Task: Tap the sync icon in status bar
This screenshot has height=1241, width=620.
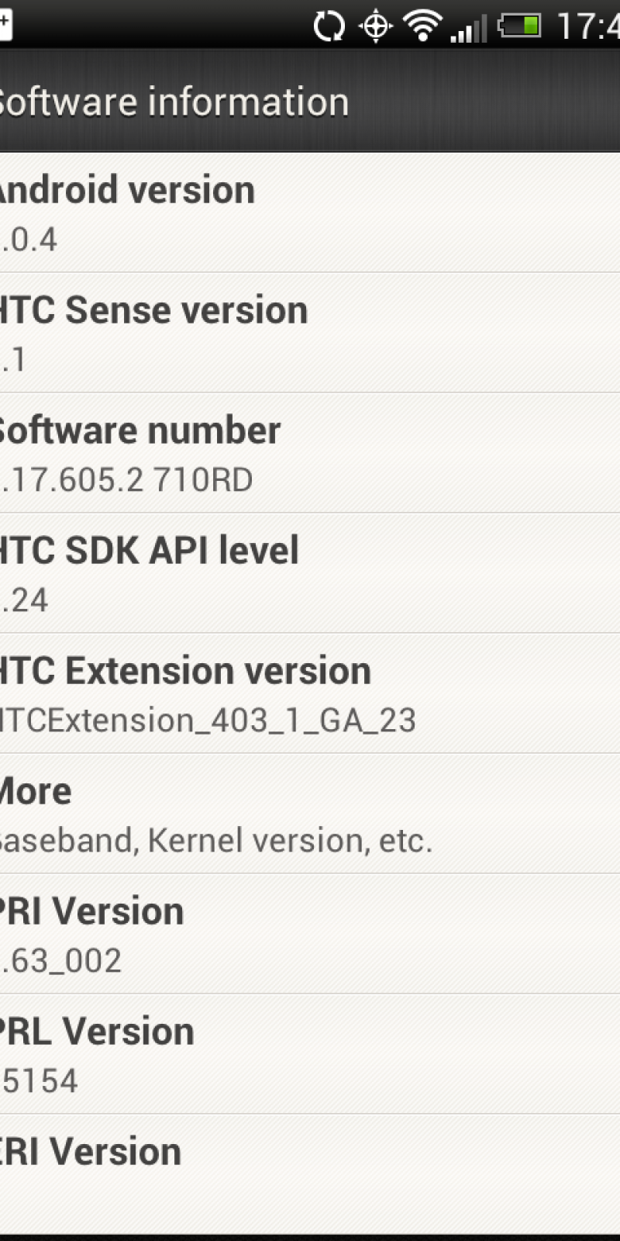Action: pyautogui.click(x=329, y=26)
